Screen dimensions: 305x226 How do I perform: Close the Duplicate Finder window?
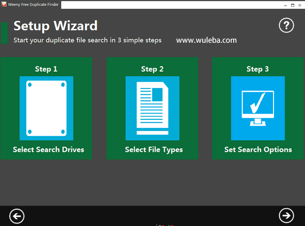coord(300,5)
